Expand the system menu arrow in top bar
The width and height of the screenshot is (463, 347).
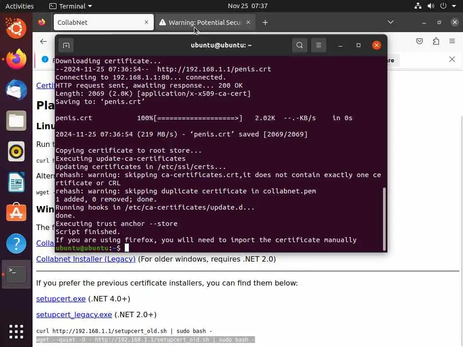pyautogui.click(x=454, y=6)
